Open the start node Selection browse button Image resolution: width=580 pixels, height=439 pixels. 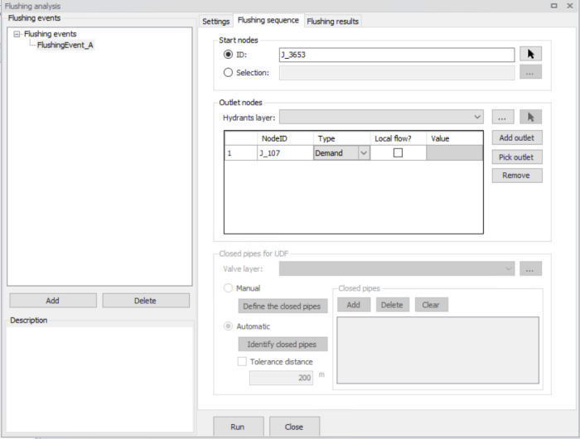pos(530,72)
